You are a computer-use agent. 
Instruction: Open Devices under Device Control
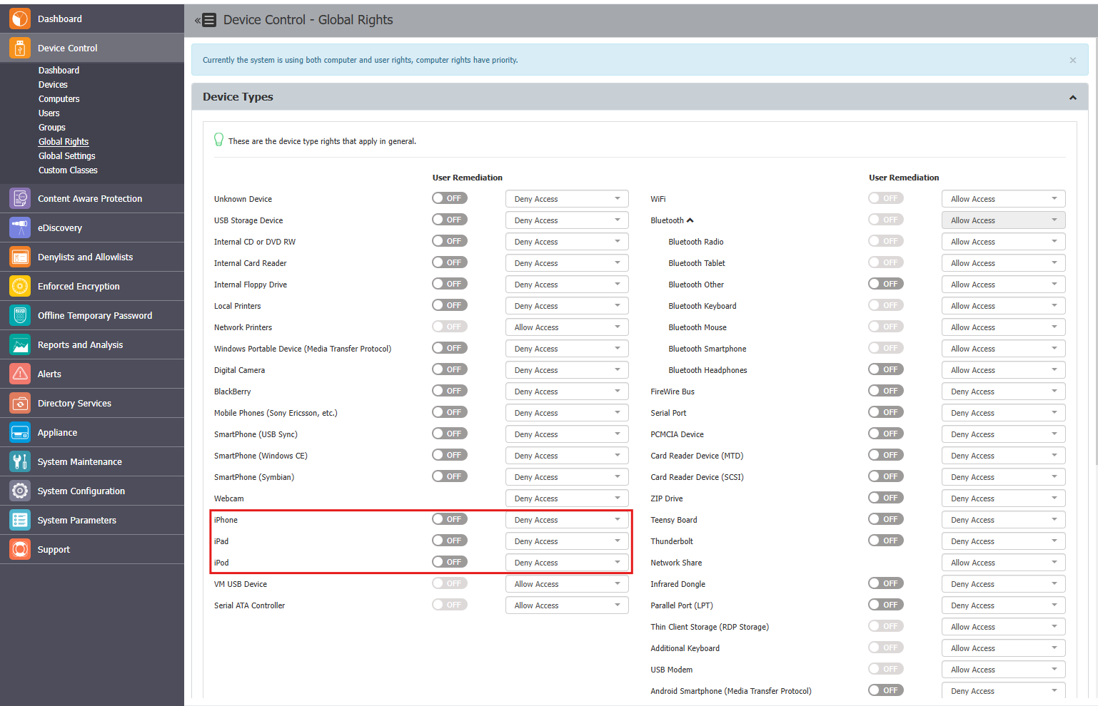[53, 84]
